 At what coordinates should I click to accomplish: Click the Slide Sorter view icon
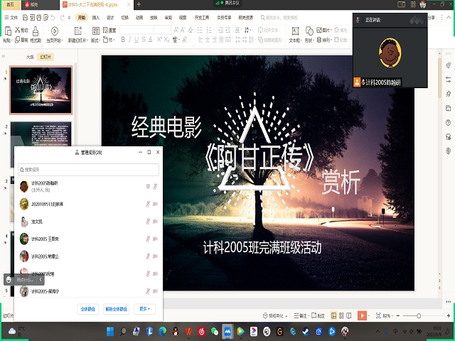pyautogui.click(x=341, y=315)
